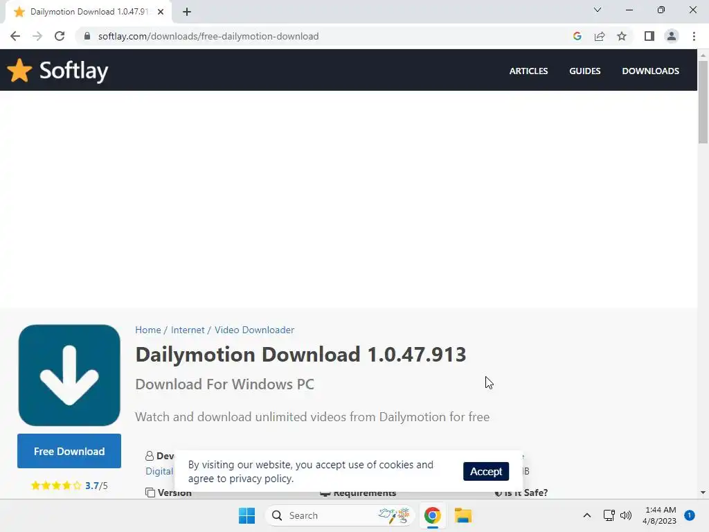Click the Digital developer link
The image size is (709, 532).
point(159,471)
